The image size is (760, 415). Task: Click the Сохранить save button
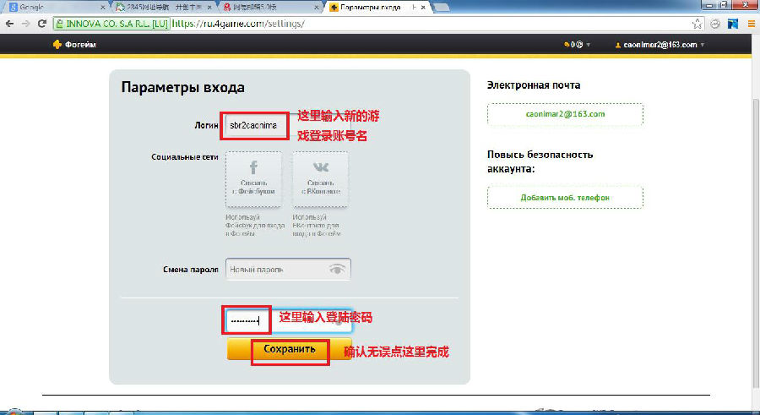click(289, 349)
